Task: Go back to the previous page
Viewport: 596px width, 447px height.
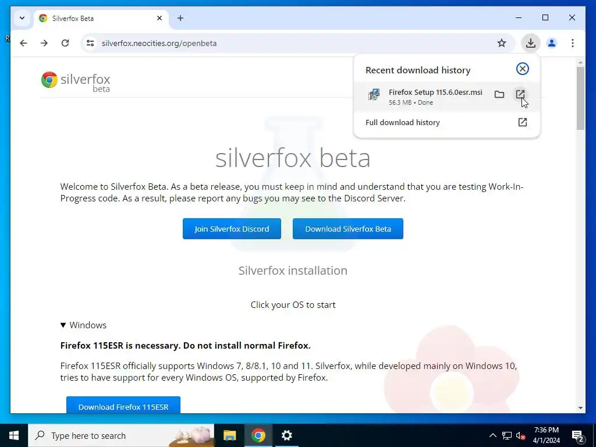Action: pyautogui.click(x=23, y=43)
